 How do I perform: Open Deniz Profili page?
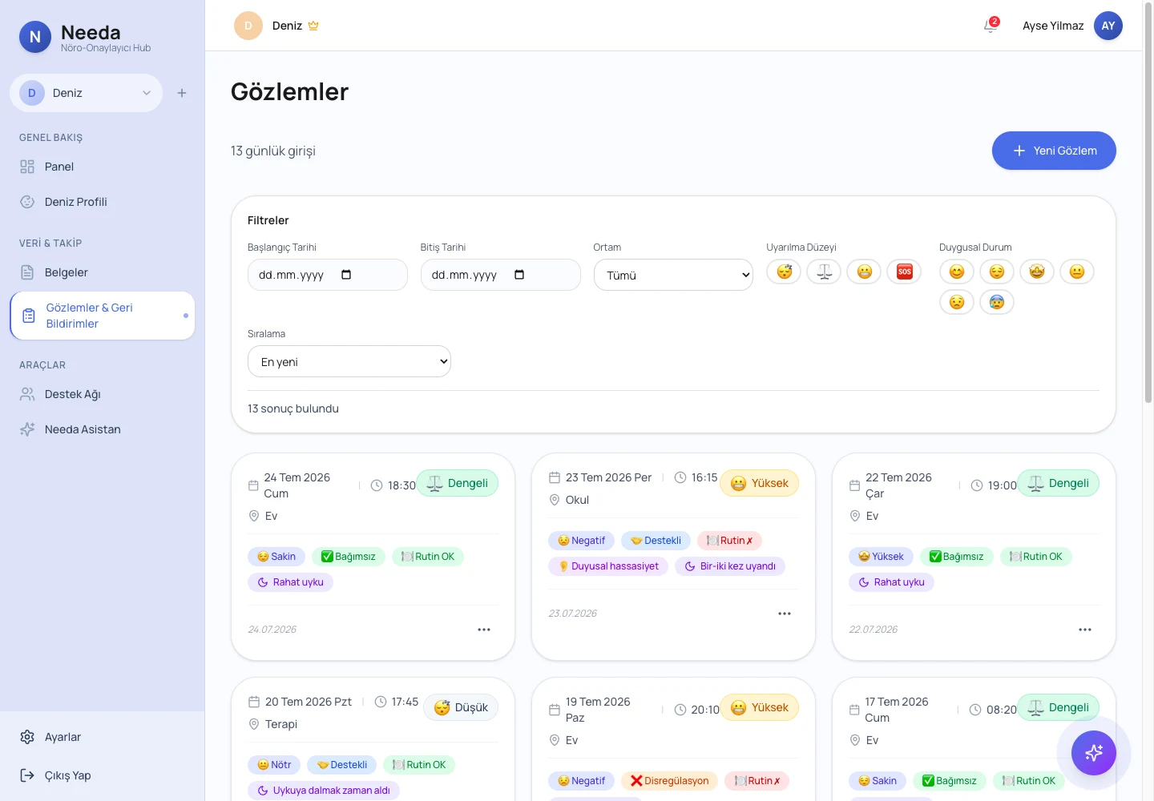(103, 202)
